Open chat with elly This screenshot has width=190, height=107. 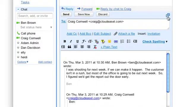[23, 53]
